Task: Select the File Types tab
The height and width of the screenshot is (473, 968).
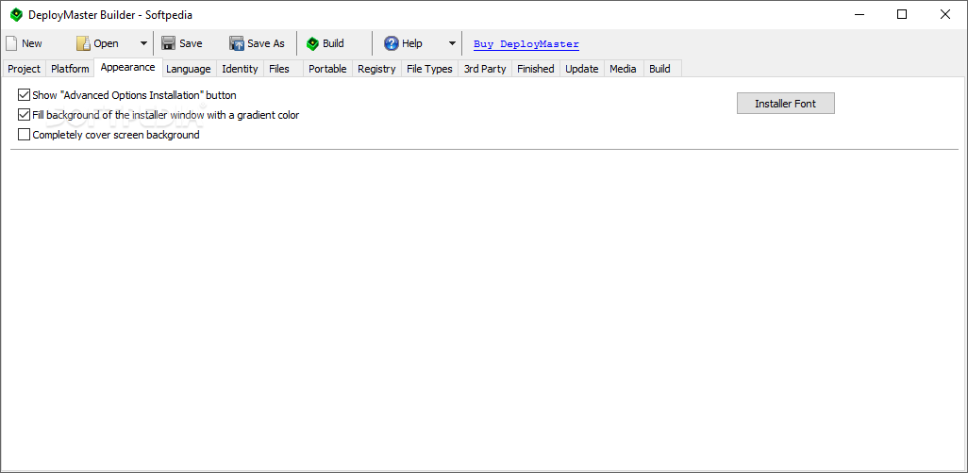Action: 429,69
